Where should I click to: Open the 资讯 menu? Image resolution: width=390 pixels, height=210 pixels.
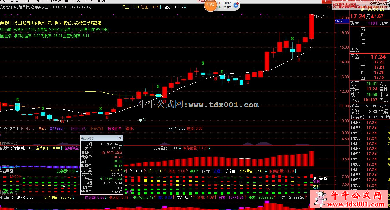(x=76, y=1)
